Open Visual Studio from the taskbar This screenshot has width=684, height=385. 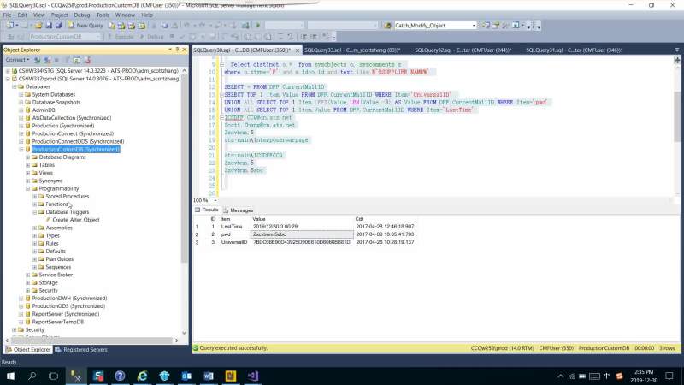click(251, 375)
